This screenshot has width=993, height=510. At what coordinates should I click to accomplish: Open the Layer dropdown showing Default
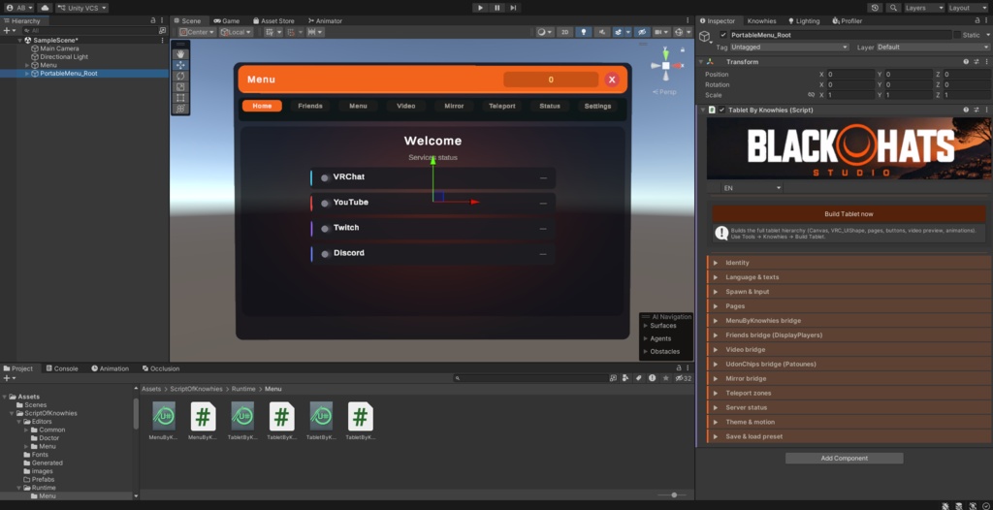pos(933,47)
